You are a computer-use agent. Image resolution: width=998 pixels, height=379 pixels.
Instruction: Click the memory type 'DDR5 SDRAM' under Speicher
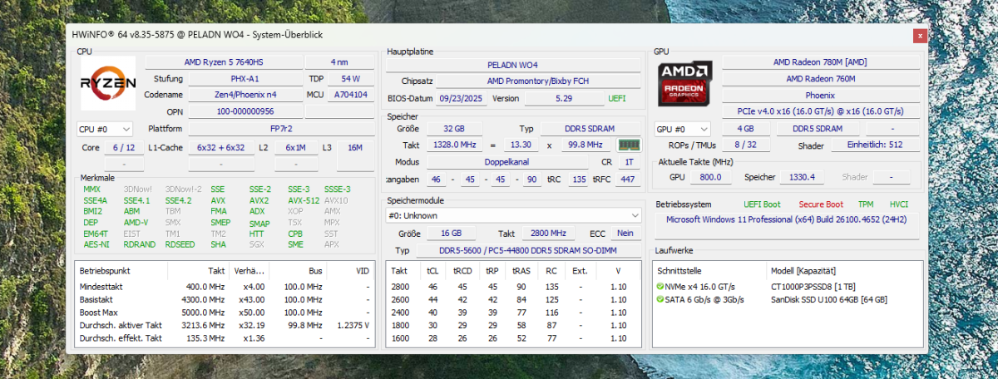(x=590, y=129)
